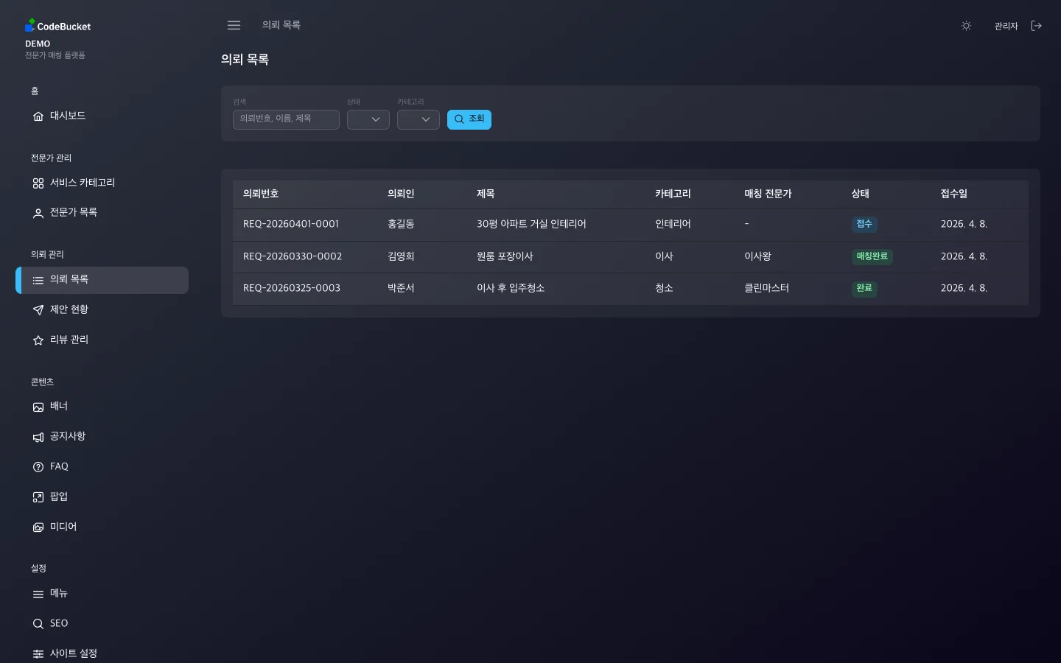Click the 접수일 column header
Viewport: 1061px width, 663px height.
coord(953,194)
